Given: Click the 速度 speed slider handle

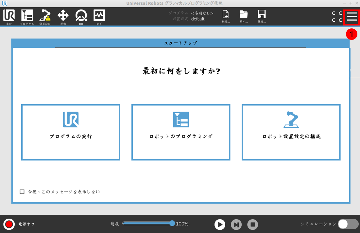Looking at the screenshot, I should tap(172, 224).
